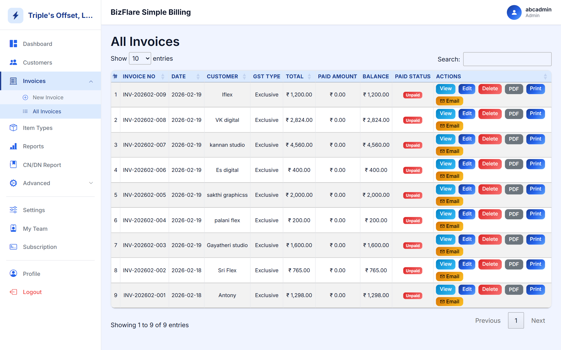Delete invoice INV-202602-007

[x=490, y=139]
